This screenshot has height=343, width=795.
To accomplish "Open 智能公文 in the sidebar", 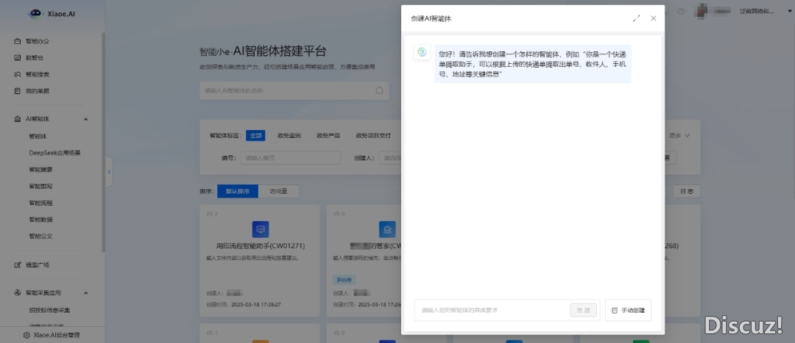I will pos(40,237).
